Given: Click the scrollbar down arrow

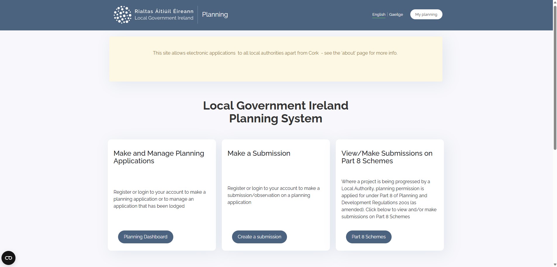Looking at the screenshot, I should (555, 265).
